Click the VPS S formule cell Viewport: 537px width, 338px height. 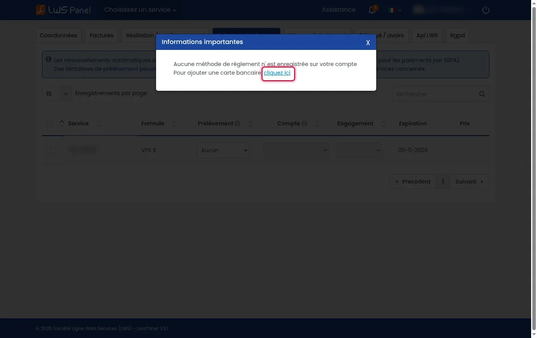pyautogui.click(x=149, y=150)
